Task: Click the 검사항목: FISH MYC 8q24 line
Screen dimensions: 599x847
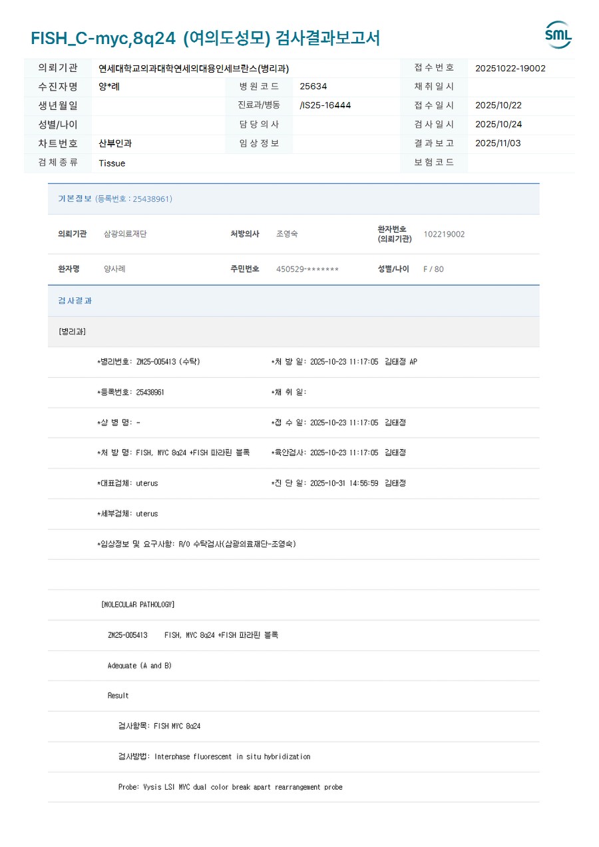Action: [159, 726]
